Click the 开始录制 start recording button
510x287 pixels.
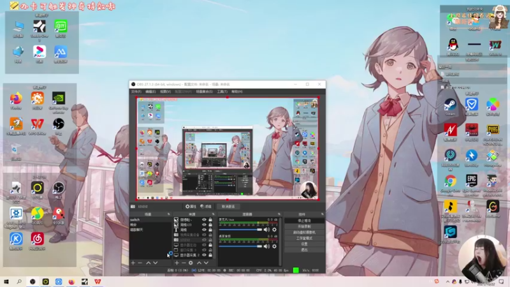[x=305, y=226]
